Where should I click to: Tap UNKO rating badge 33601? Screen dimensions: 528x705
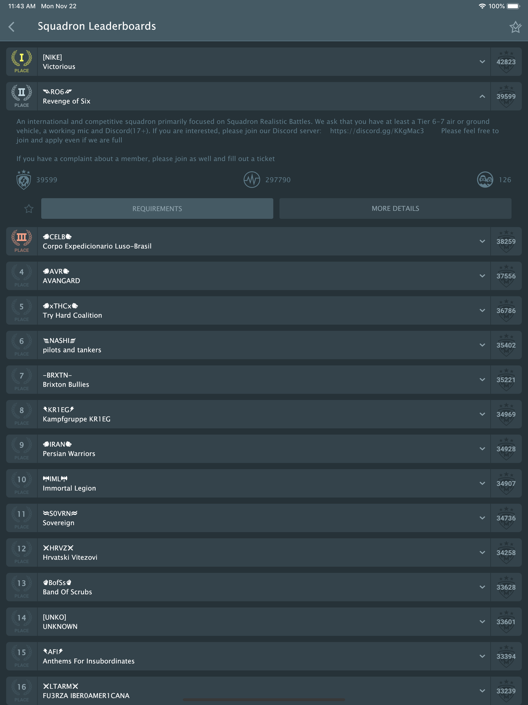pyautogui.click(x=506, y=621)
